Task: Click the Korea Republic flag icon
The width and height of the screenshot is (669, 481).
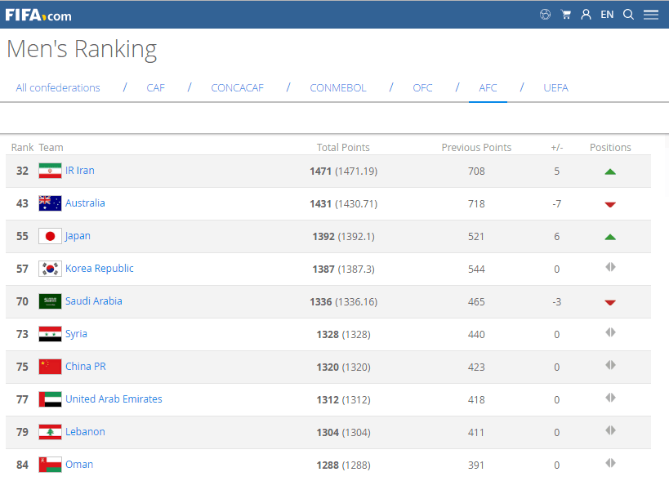Action: [x=50, y=269]
